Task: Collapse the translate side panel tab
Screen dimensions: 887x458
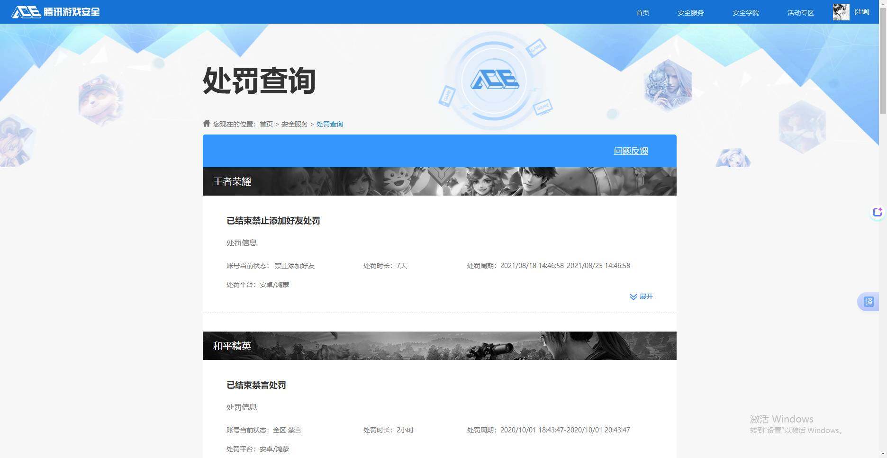Action: point(868,301)
